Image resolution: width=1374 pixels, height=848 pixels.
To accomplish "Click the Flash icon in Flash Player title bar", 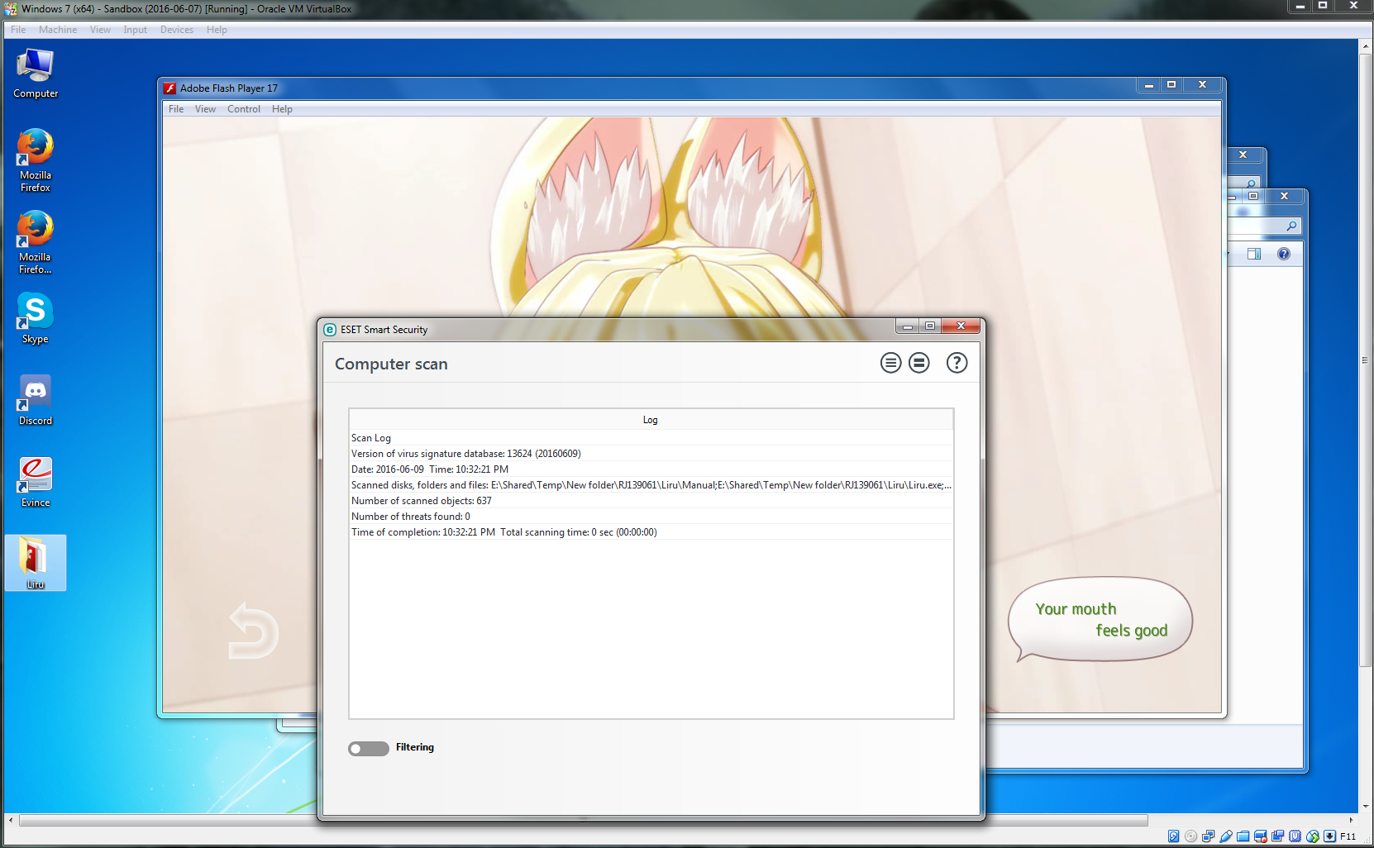I will point(169,88).
